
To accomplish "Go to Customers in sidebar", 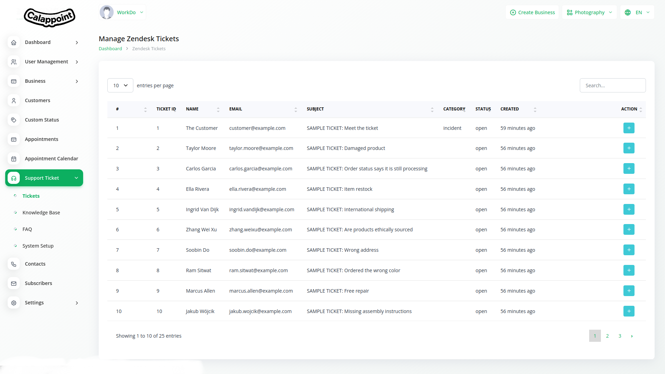I will pyautogui.click(x=37, y=100).
